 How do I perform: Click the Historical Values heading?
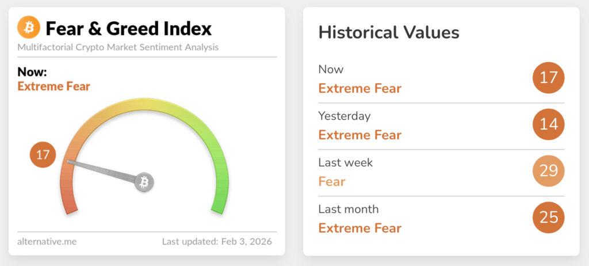tap(389, 32)
